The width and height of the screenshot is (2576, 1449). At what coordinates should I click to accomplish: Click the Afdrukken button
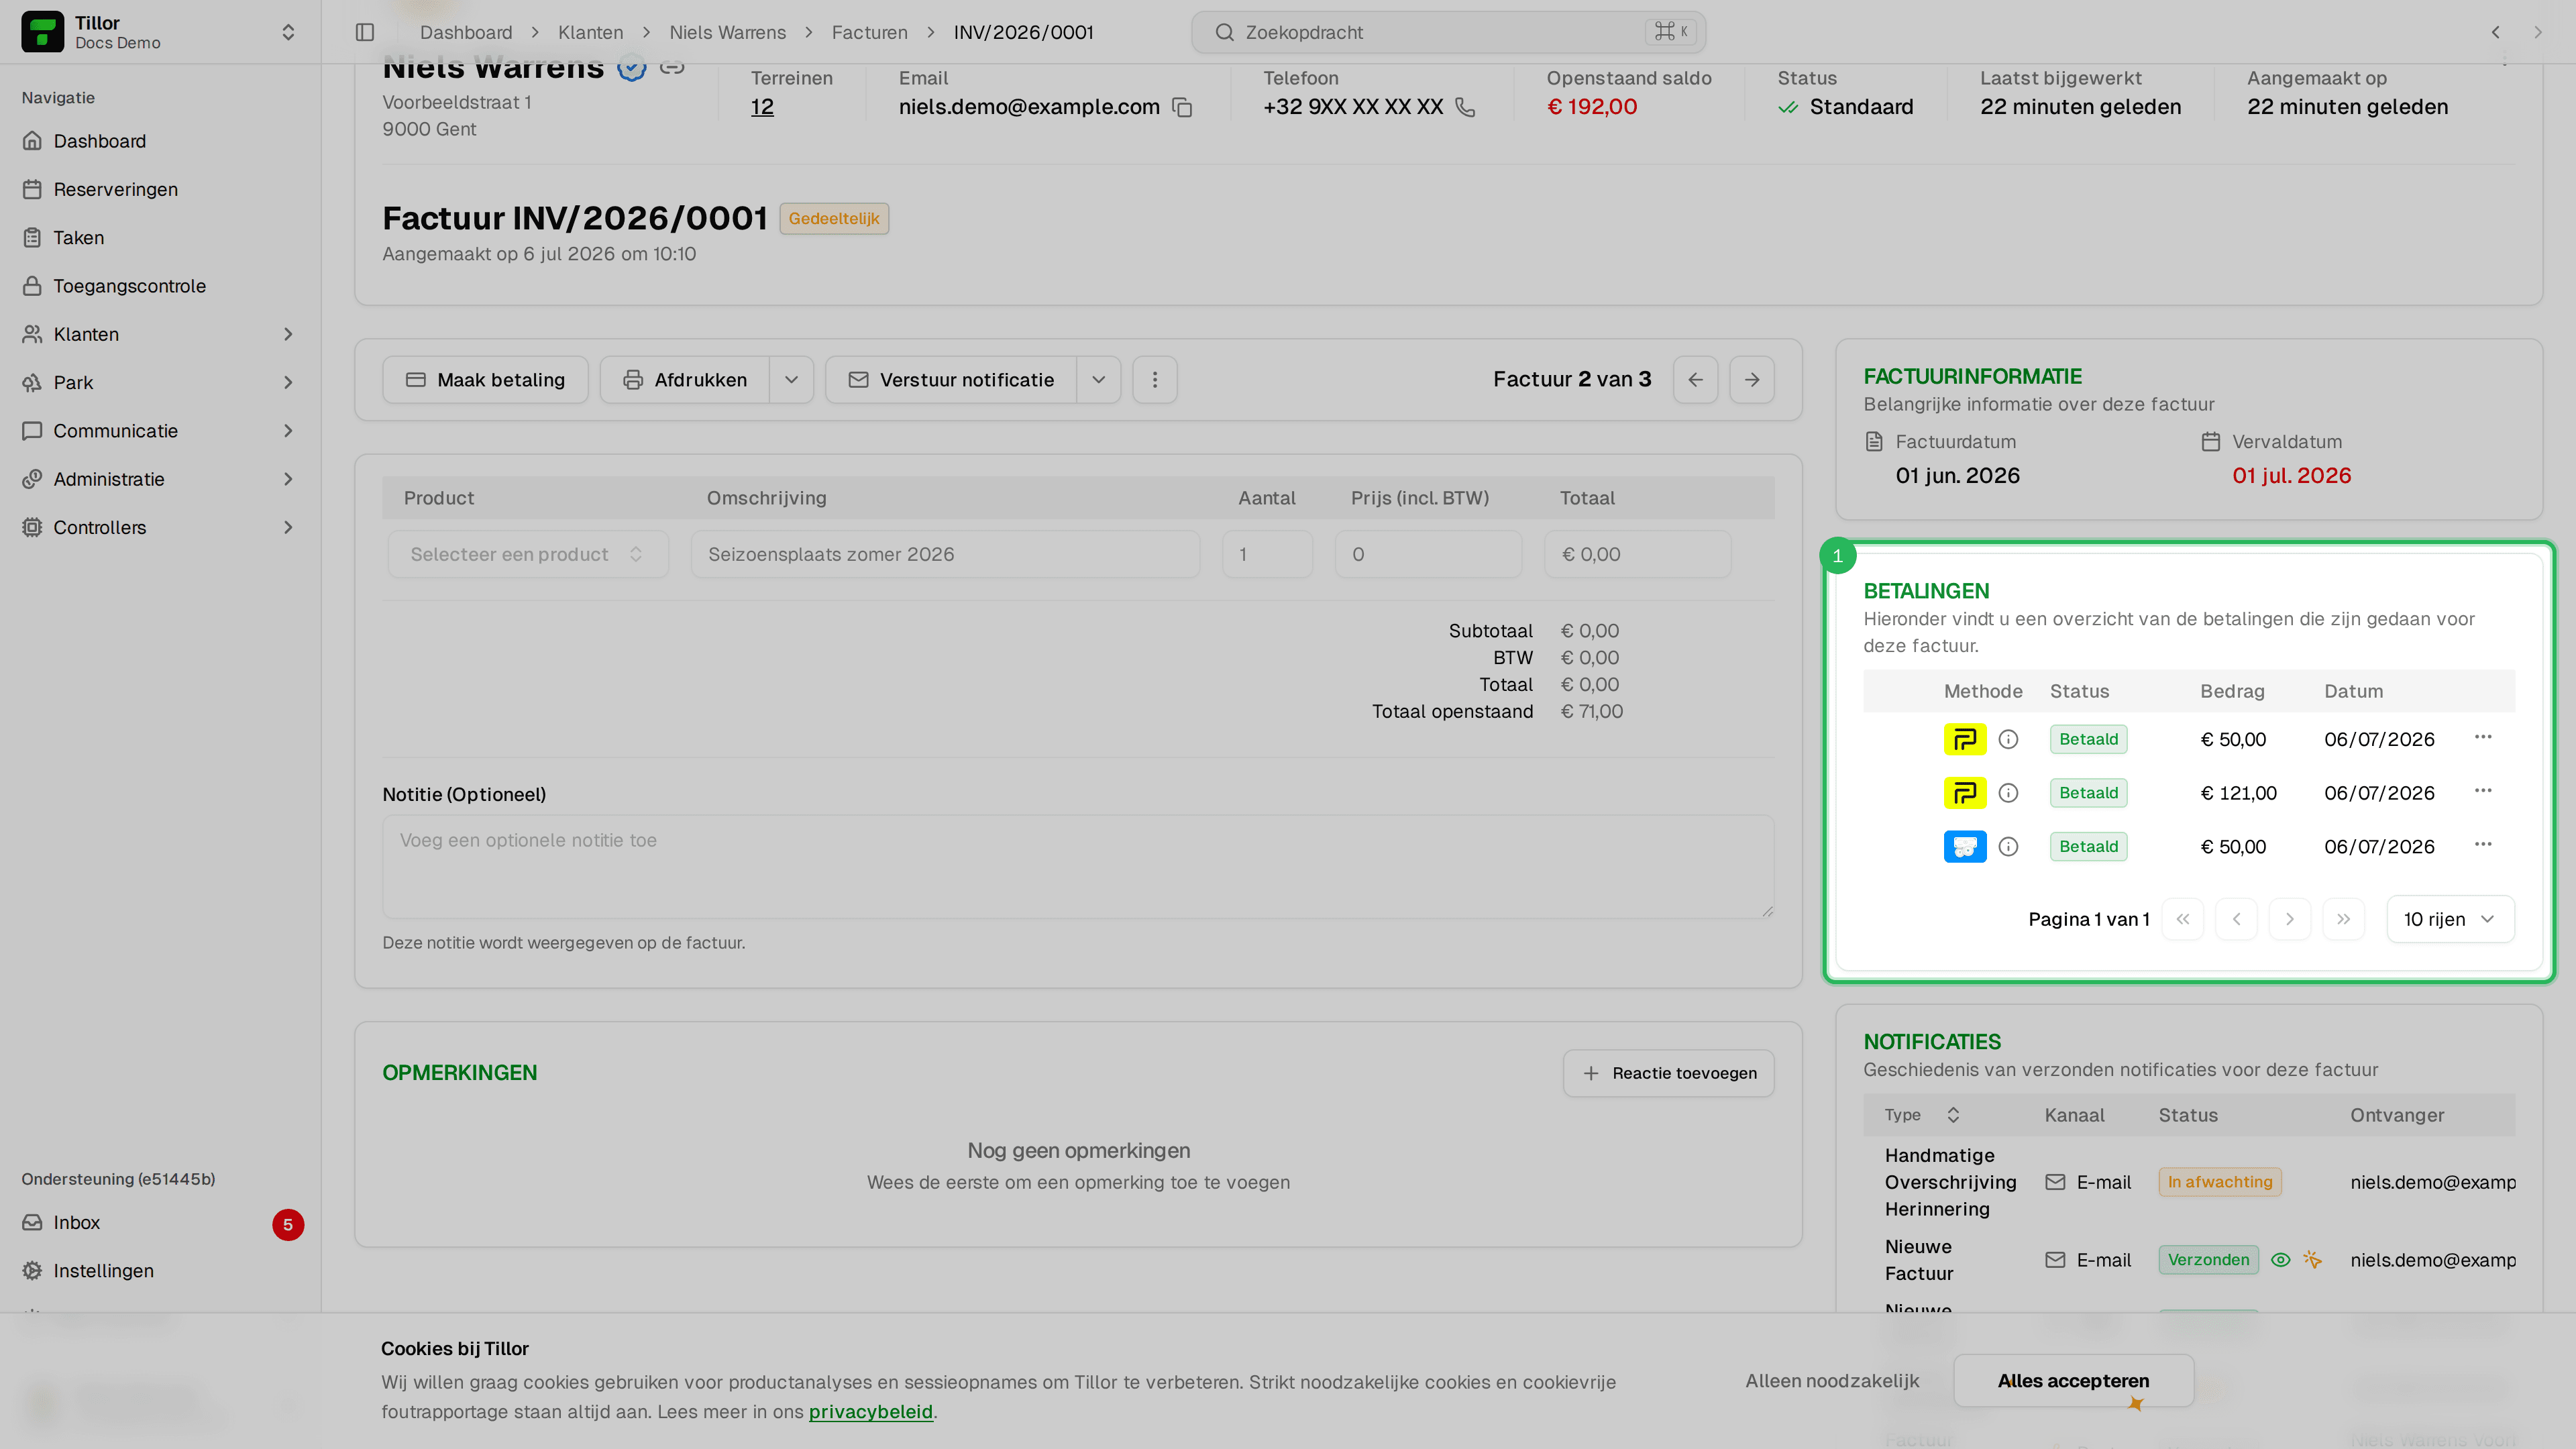[685, 380]
